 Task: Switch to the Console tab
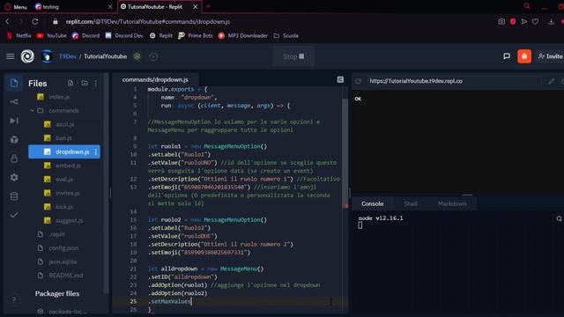click(x=372, y=203)
